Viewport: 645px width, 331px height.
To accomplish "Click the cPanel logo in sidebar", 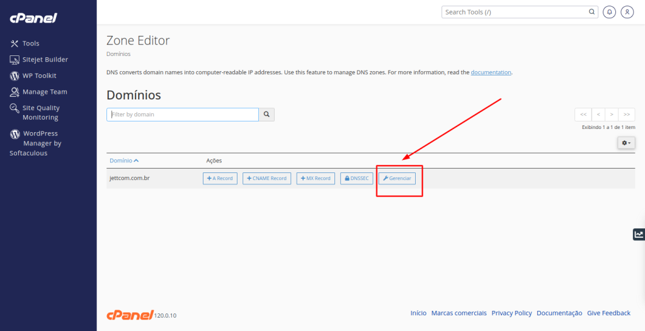I will pyautogui.click(x=33, y=18).
